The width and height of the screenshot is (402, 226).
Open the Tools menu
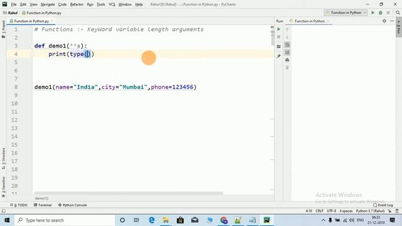pyautogui.click(x=100, y=4)
